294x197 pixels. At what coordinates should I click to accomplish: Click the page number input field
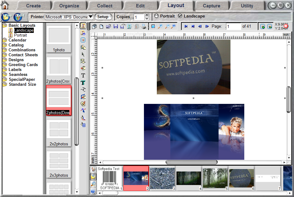click(x=234, y=26)
